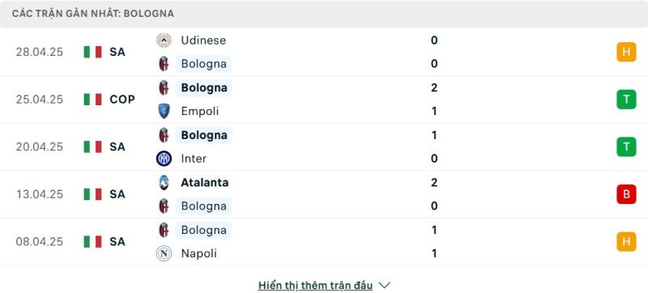
Task: Click the Italian flag on the 28.04.25 row
Action: click(92, 52)
